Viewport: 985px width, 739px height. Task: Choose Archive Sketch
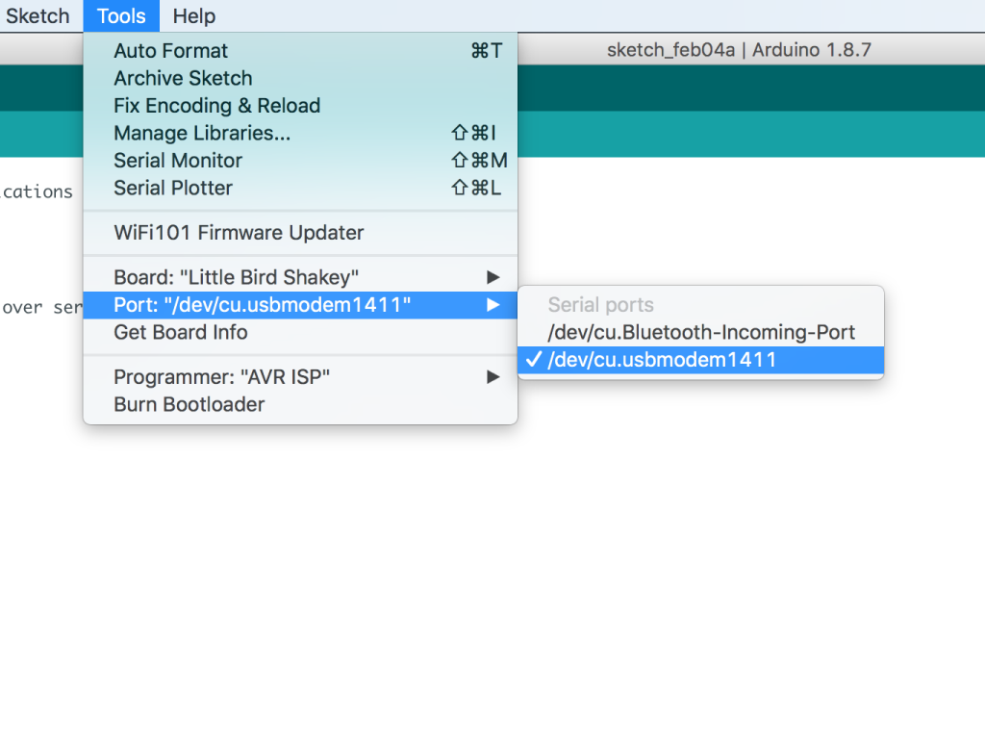pyautogui.click(x=300, y=79)
